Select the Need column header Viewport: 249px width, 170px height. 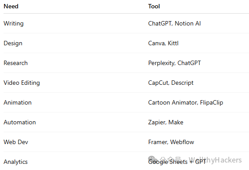pos(11,6)
